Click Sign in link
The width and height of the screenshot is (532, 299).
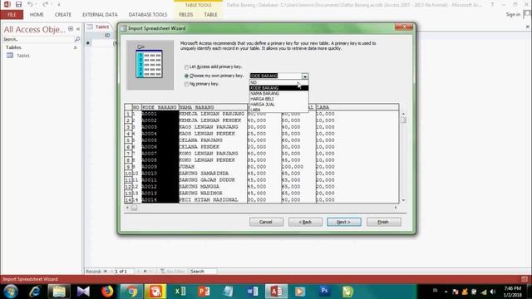click(513, 15)
